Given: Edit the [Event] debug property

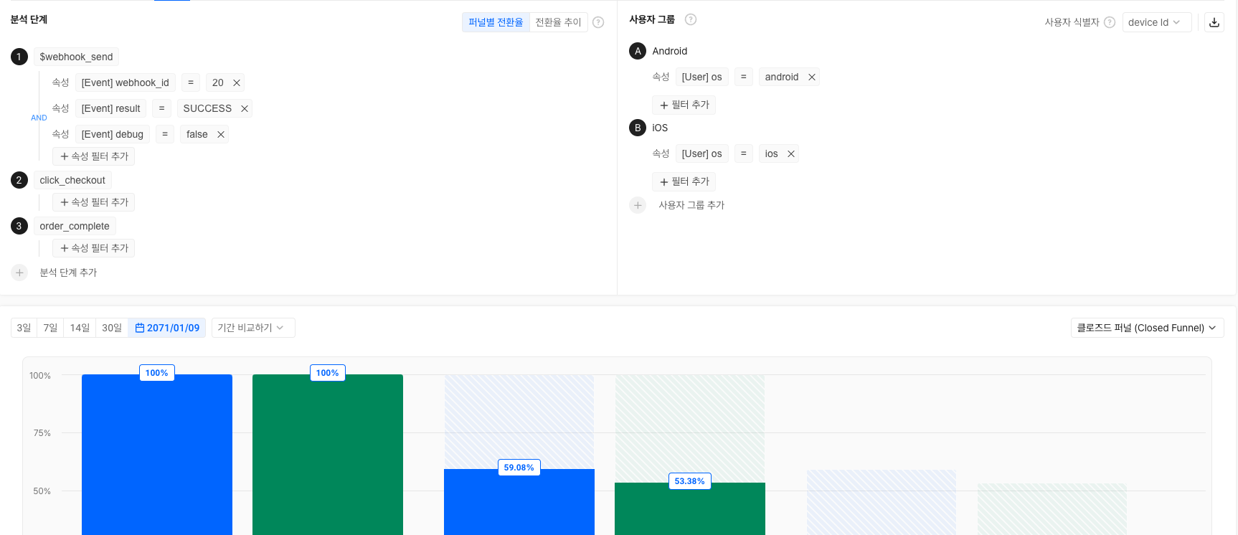Looking at the screenshot, I should coord(113,134).
